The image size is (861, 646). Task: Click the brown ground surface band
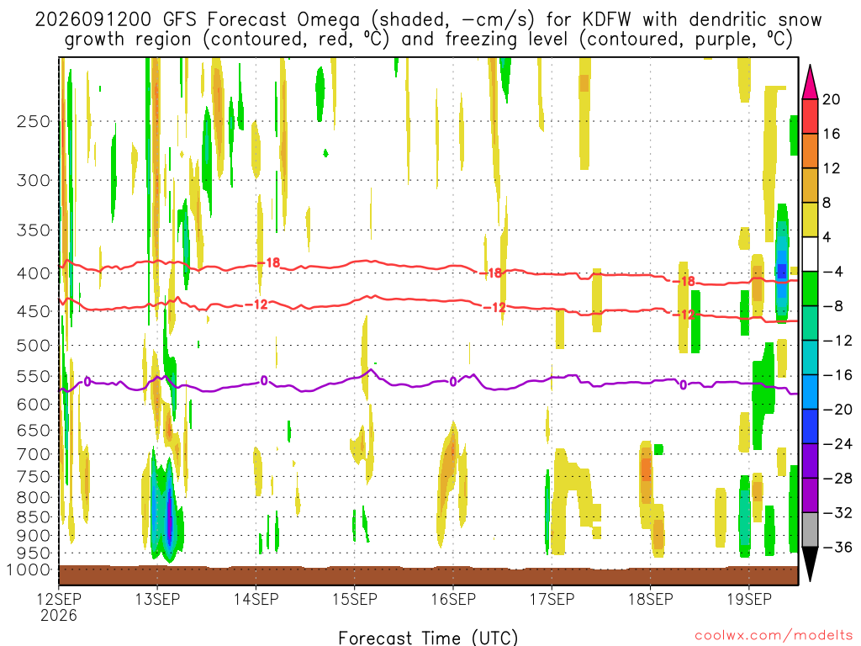(428, 575)
